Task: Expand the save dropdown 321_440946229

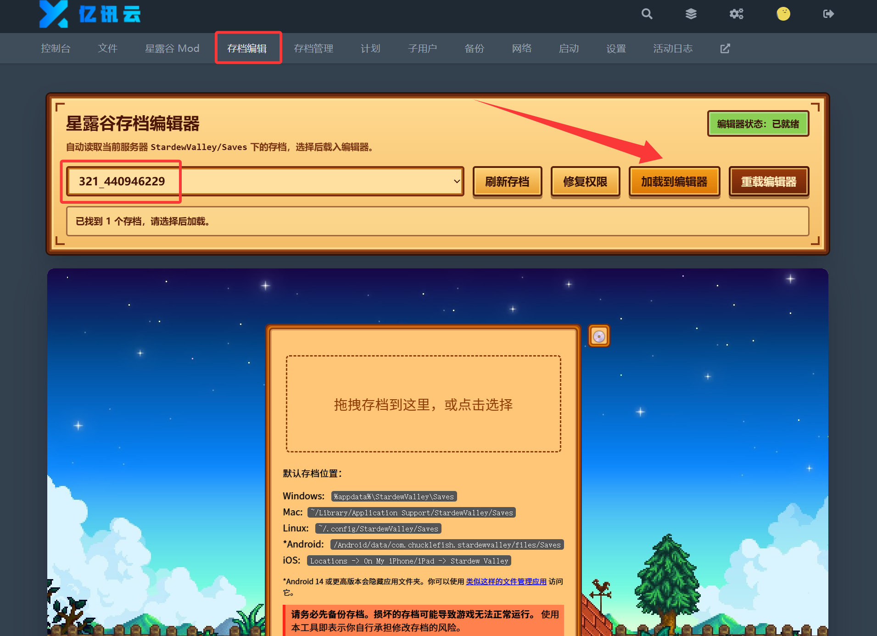Action: pyautogui.click(x=265, y=181)
